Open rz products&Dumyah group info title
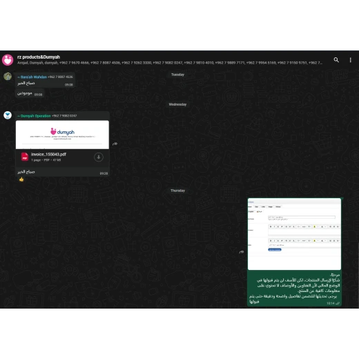This screenshot has width=359, height=359. pos(39,57)
